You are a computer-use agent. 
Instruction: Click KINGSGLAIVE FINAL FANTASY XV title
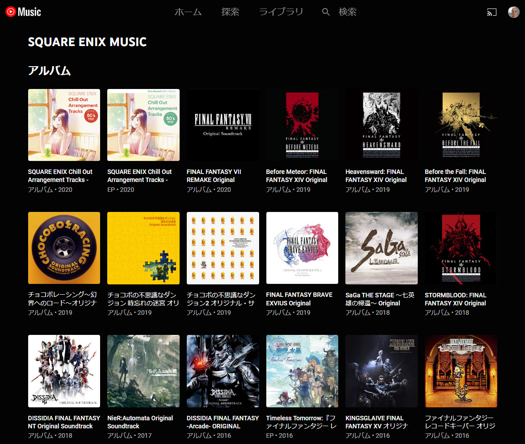377,422
